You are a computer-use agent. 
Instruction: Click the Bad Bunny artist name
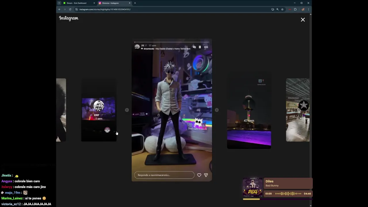272,185
